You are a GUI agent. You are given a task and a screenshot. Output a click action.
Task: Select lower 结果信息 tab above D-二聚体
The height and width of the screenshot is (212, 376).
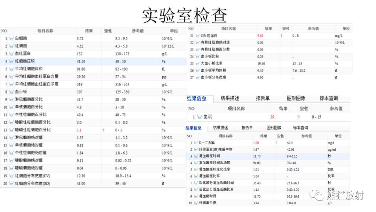pos(194,128)
